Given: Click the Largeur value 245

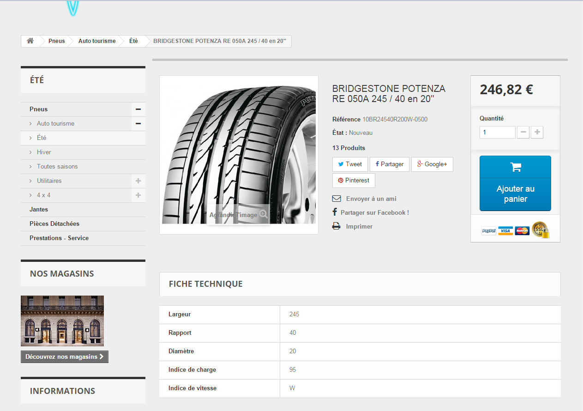Looking at the screenshot, I should point(294,314).
